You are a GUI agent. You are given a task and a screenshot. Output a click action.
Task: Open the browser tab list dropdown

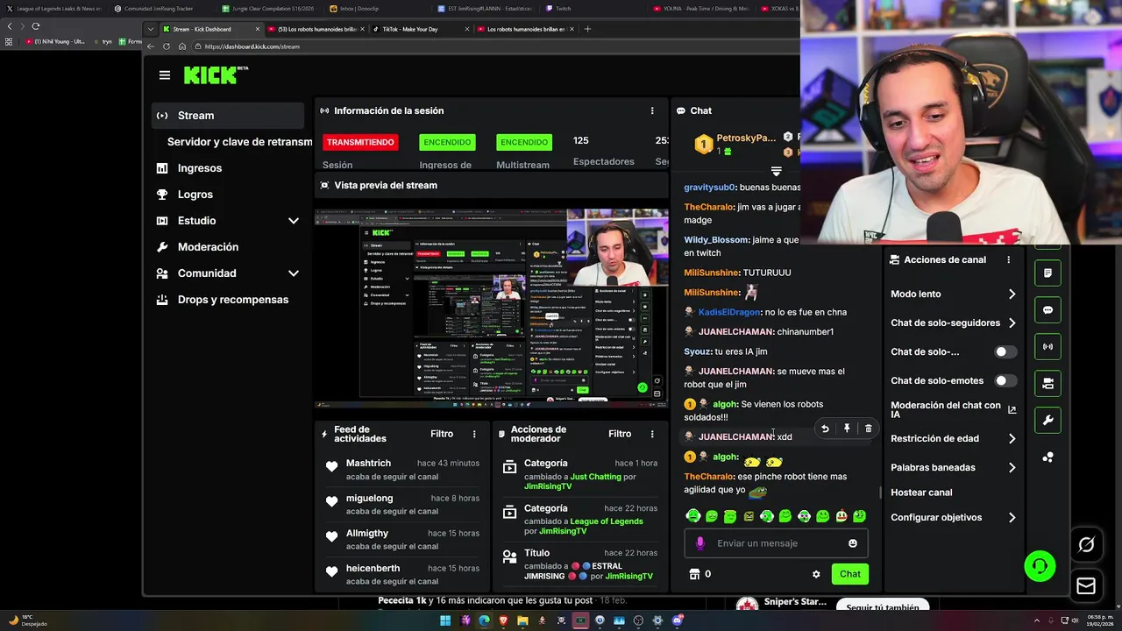tap(152, 29)
